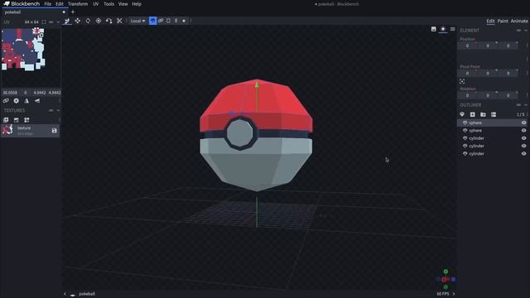Viewport: 530px width, 298px height.
Task: Click the UV panel fullscreen icon beside 64 x 64
Action: click(x=44, y=22)
